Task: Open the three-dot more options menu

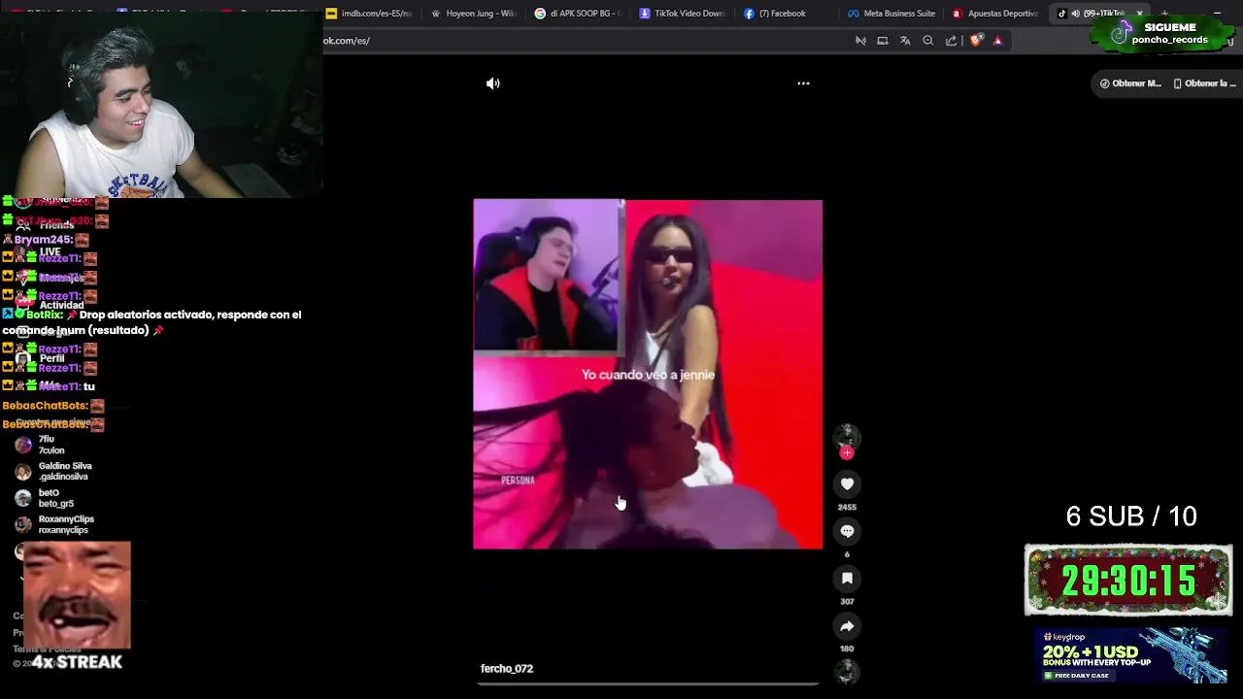Action: click(803, 83)
